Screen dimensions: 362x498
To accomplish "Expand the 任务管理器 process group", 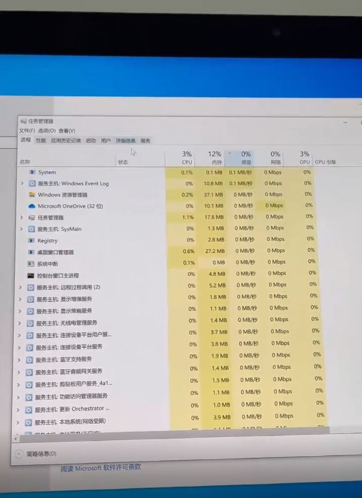I will tap(22, 217).
